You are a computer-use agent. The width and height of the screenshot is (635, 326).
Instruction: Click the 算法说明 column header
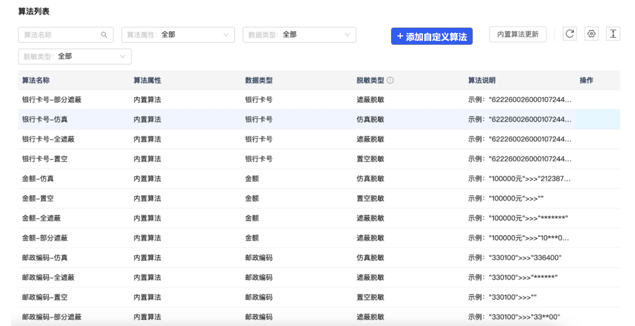coord(482,81)
